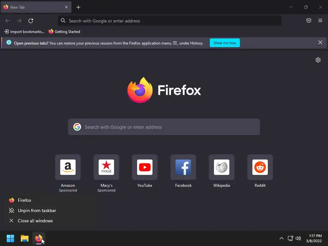Click the back navigation arrow
This screenshot has height=246, width=328.
point(8,21)
